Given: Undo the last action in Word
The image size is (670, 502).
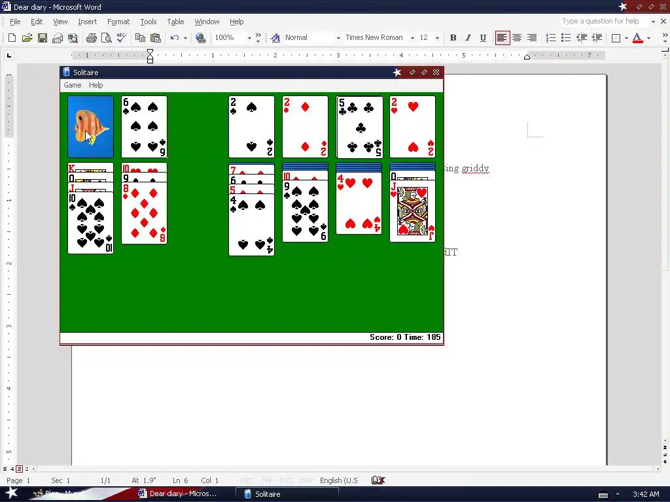Looking at the screenshot, I should pyautogui.click(x=174, y=38).
